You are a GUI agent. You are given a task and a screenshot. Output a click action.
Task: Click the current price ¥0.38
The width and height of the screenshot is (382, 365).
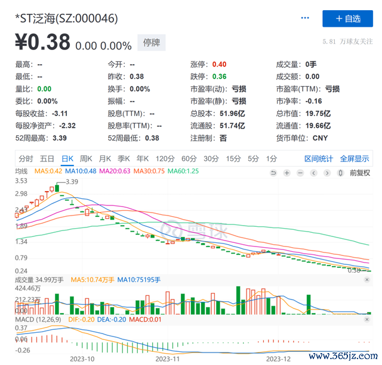pyautogui.click(x=42, y=42)
